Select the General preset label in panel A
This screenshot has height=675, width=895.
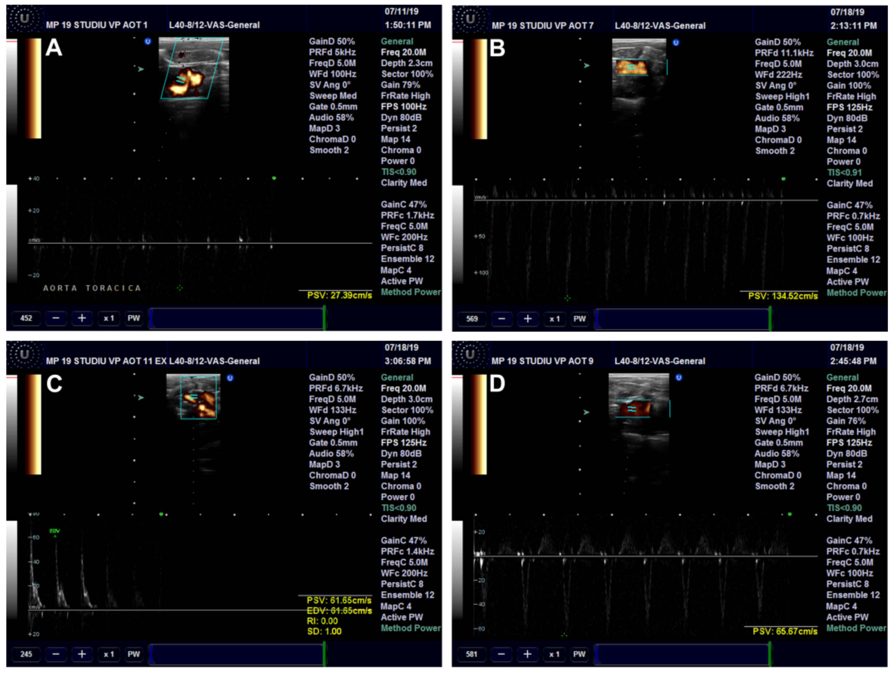[x=397, y=41]
